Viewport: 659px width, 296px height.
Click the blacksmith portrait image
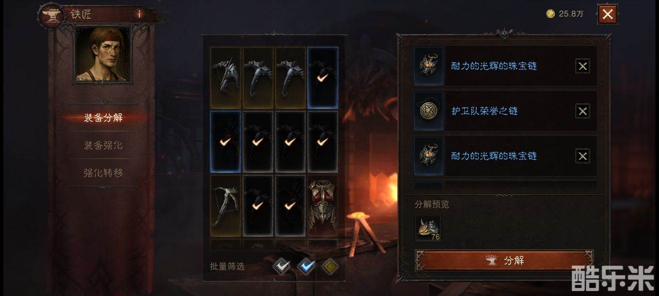103,54
